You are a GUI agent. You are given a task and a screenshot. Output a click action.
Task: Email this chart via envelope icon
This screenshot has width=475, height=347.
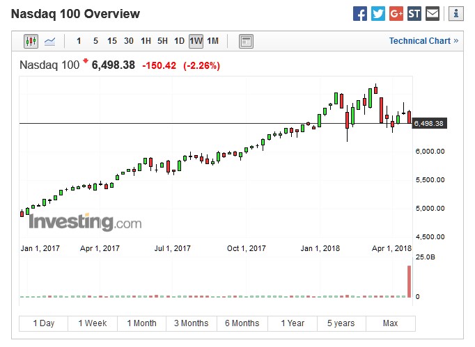point(433,14)
